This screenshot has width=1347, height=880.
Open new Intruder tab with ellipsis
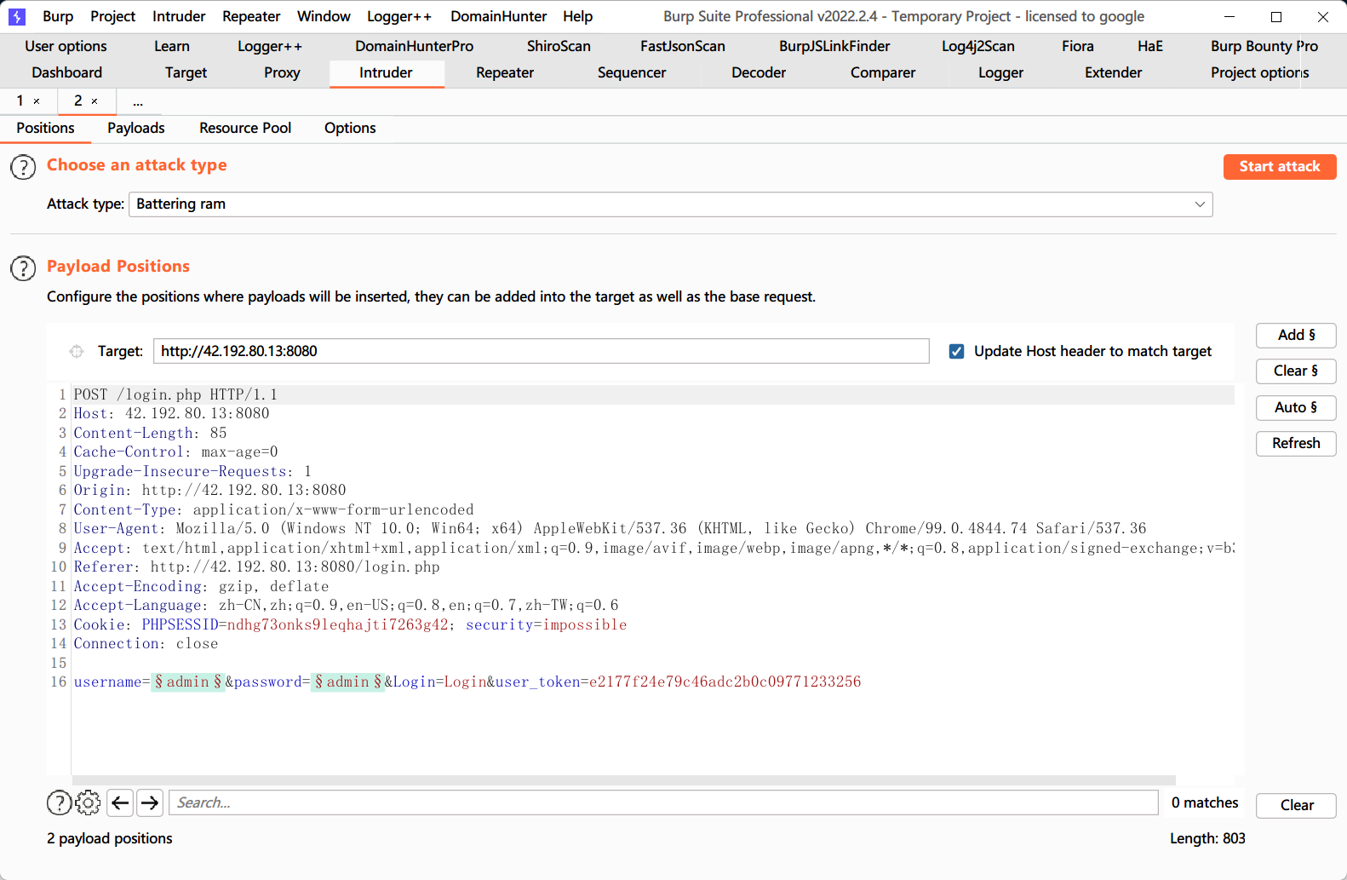click(x=138, y=101)
